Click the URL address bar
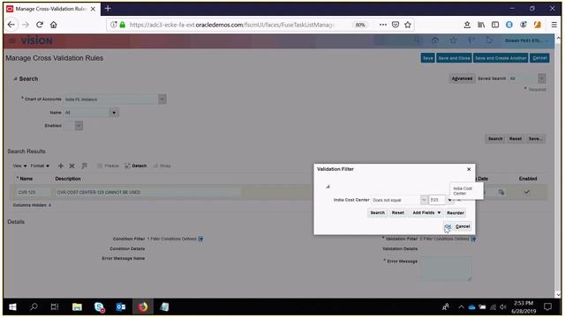 pos(232,25)
